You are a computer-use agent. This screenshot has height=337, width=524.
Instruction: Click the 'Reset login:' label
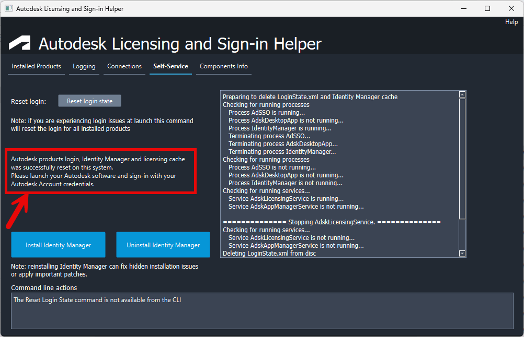pyautogui.click(x=28, y=101)
